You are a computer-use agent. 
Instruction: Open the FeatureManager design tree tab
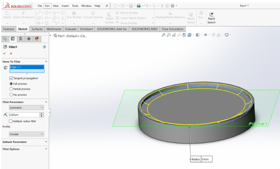5,39
